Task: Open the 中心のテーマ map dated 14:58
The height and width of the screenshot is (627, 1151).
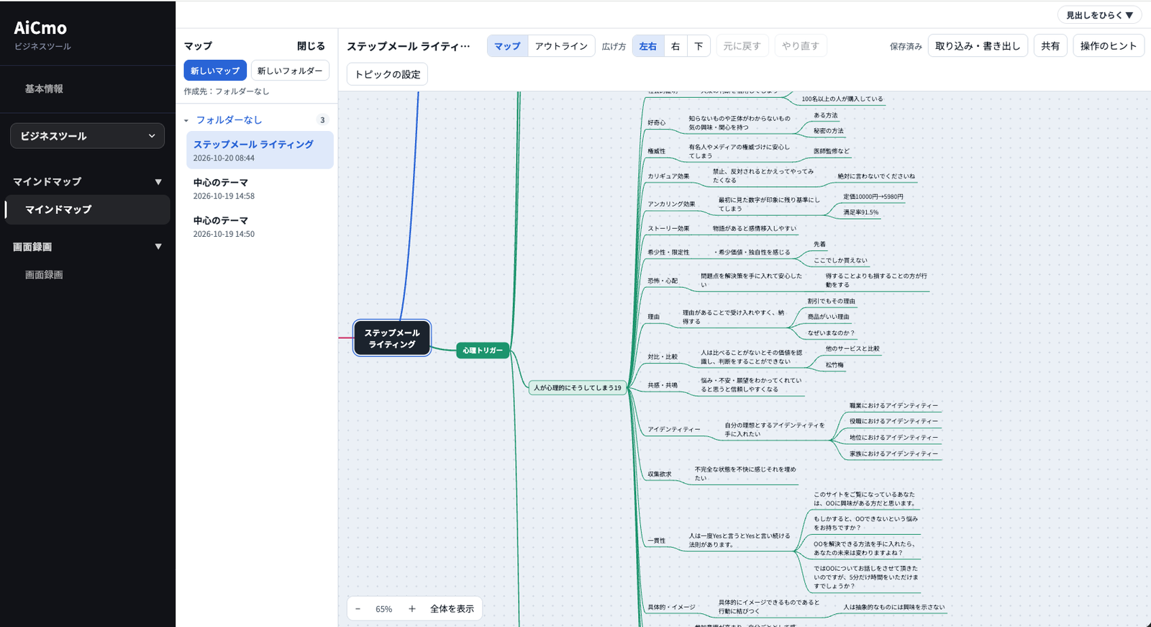Action: 260,188
